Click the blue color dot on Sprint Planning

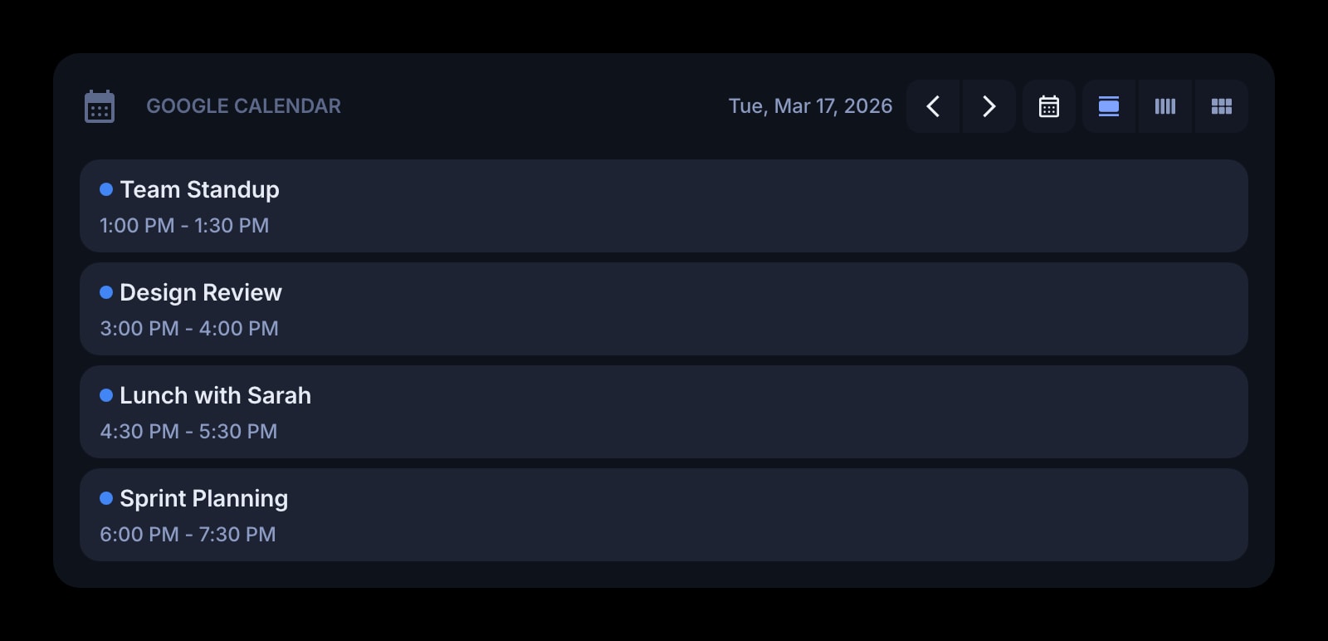point(105,498)
